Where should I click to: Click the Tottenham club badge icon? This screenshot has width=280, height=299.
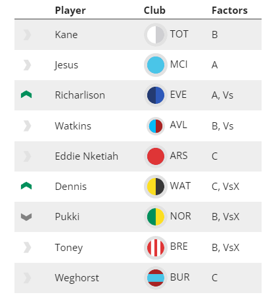[x=156, y=35]
